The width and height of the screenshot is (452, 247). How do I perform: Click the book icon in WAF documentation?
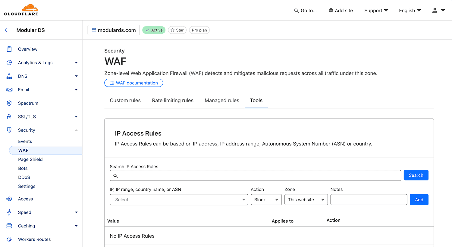pyautogui.click(x=112, y=83)
